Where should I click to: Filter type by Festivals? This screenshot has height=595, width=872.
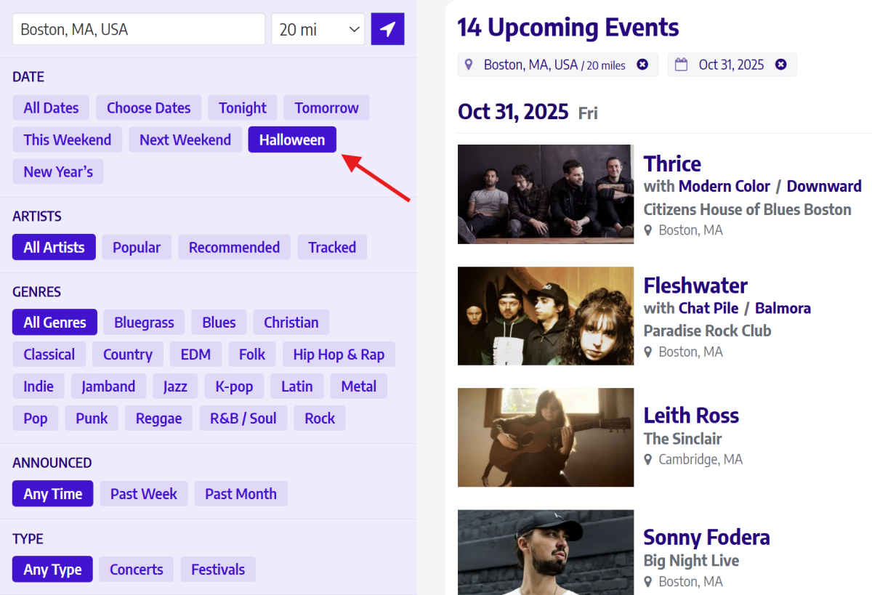pos(218,570)
